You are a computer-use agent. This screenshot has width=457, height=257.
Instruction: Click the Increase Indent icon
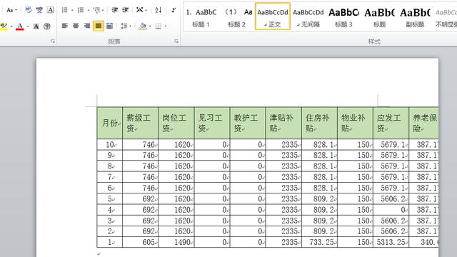126,10
